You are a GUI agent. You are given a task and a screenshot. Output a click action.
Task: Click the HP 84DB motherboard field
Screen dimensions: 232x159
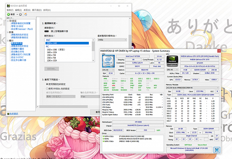tap(138, 122)
